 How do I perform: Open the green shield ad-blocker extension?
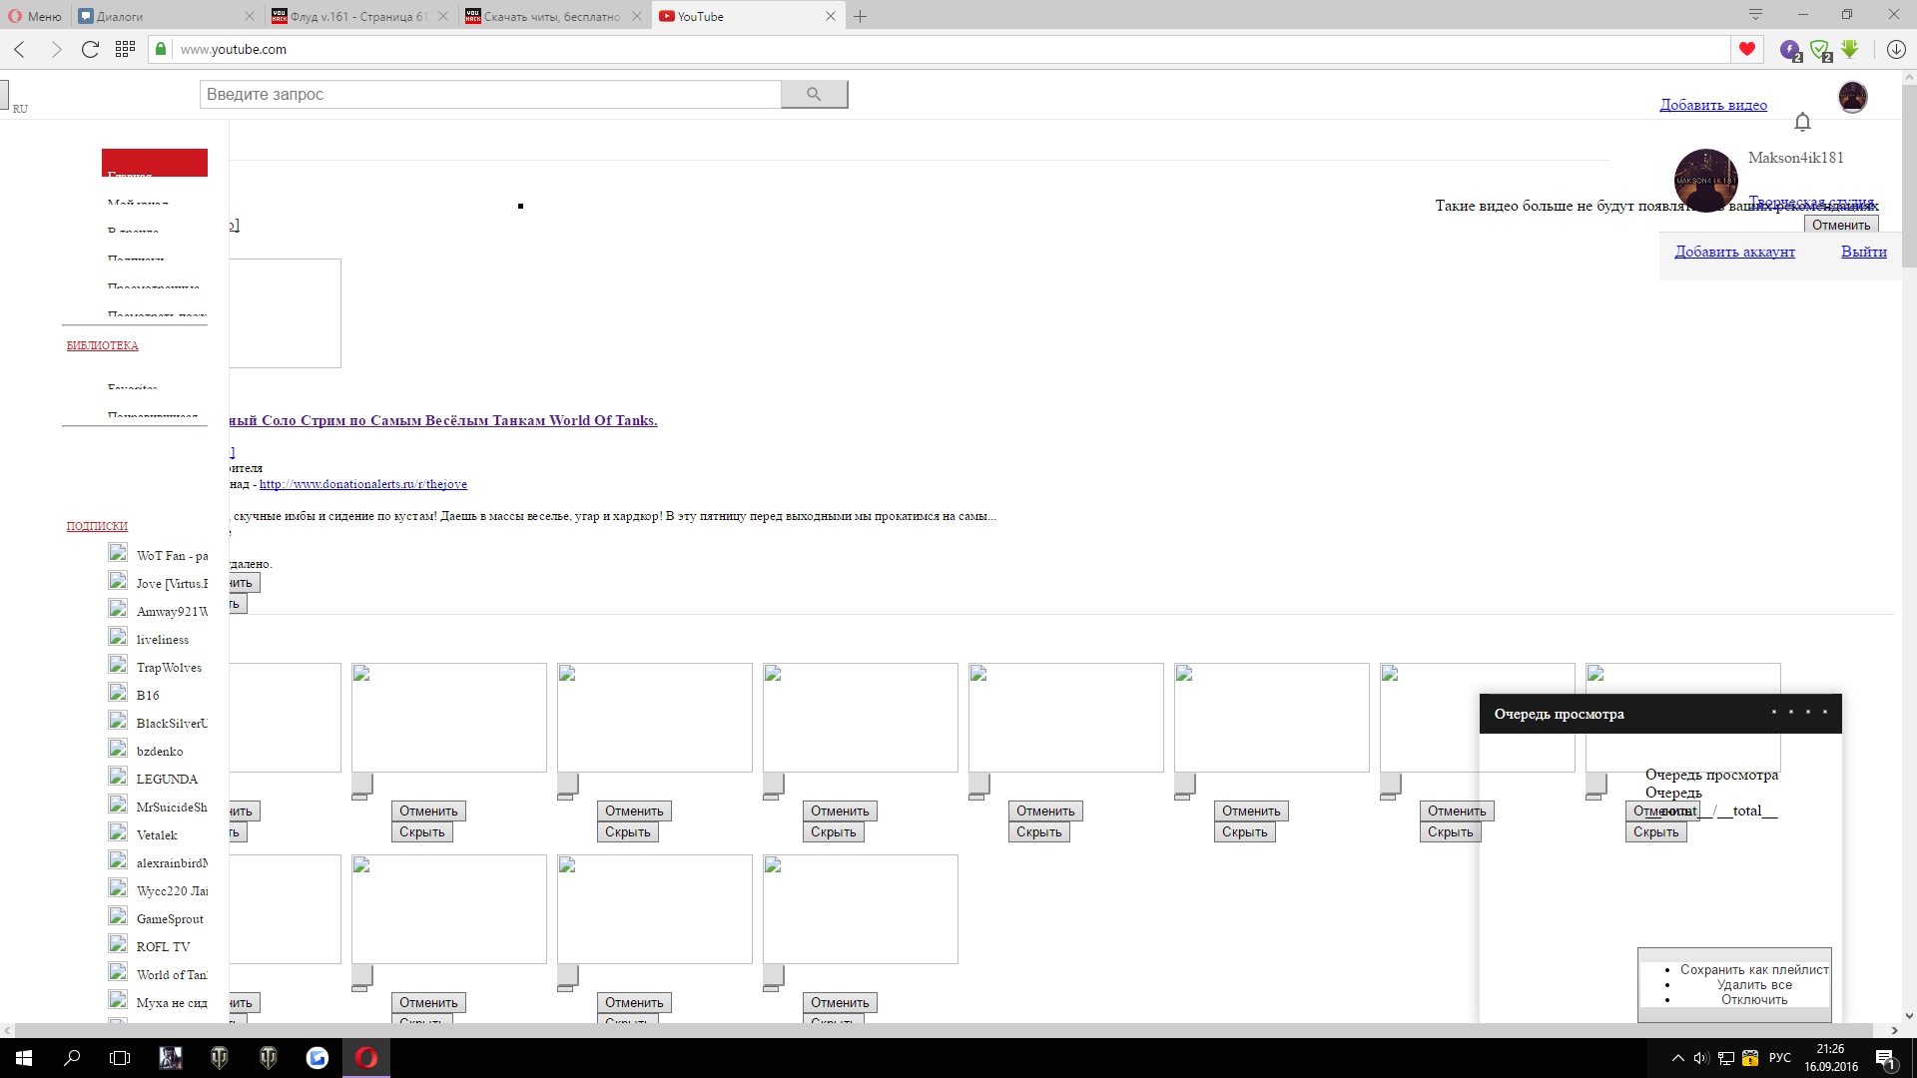[1820, 50]
